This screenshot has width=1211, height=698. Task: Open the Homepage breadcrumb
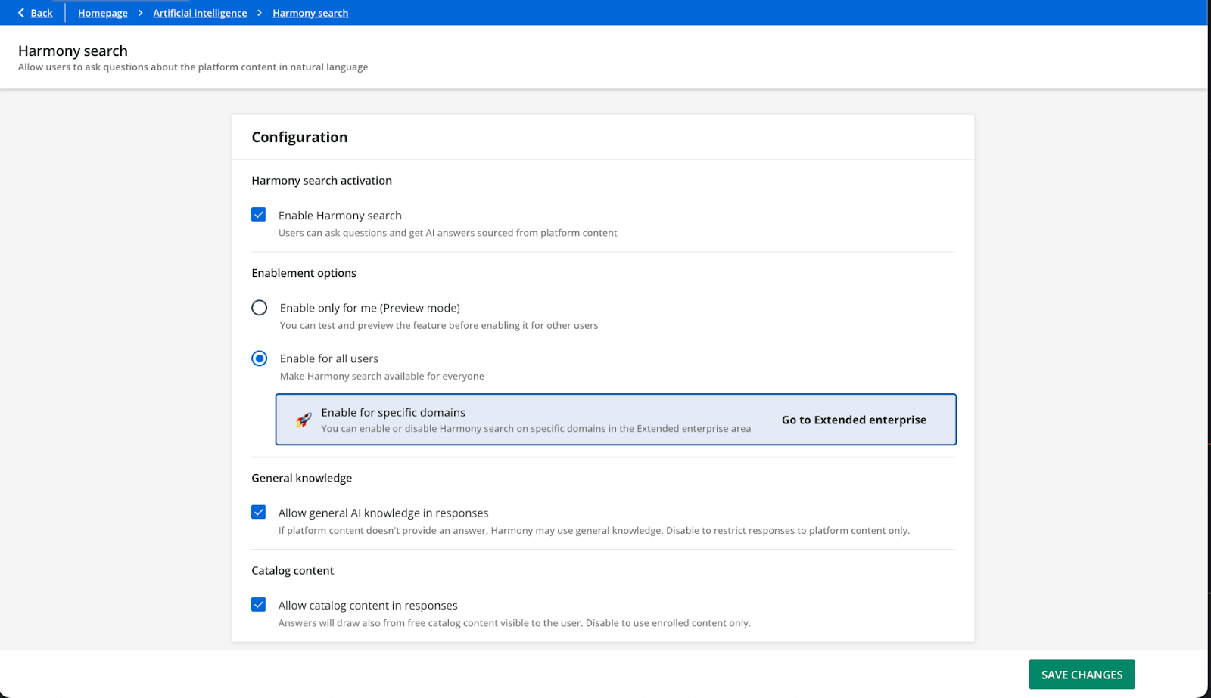[x=102, y=13]
